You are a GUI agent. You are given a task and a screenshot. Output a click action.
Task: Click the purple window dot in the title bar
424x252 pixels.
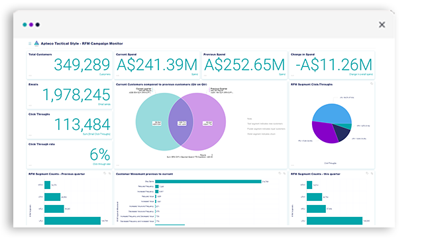click(31, 25)
